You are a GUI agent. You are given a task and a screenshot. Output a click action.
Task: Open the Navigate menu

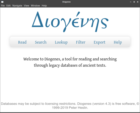(x=17, y=6)
